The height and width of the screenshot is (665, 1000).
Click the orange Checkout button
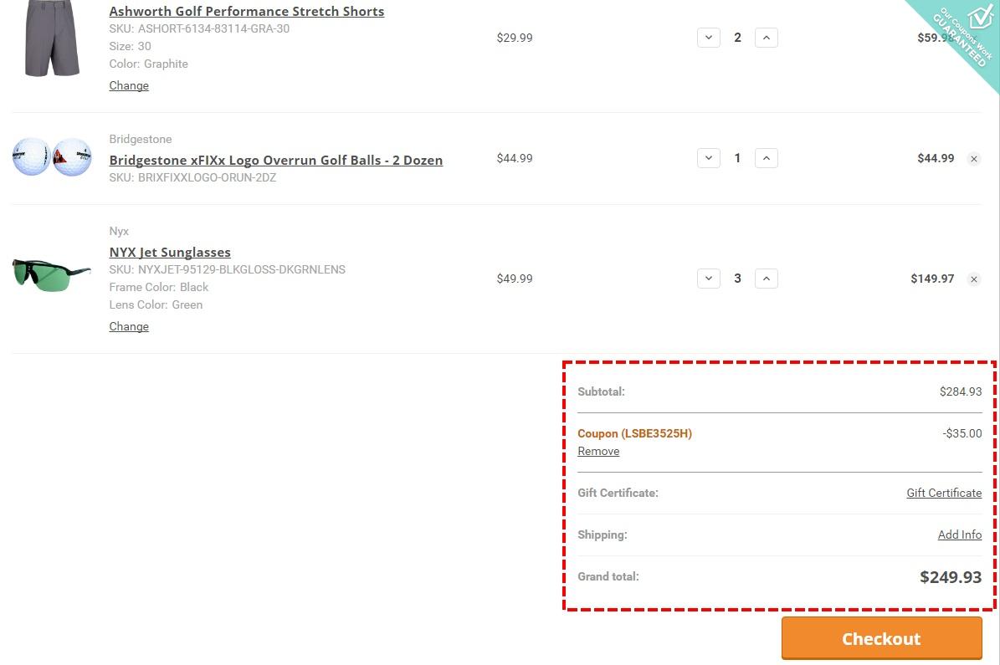[881, 638]
